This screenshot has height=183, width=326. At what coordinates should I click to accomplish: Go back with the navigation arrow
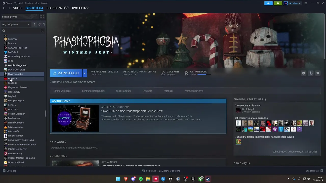tap(4, 8)
